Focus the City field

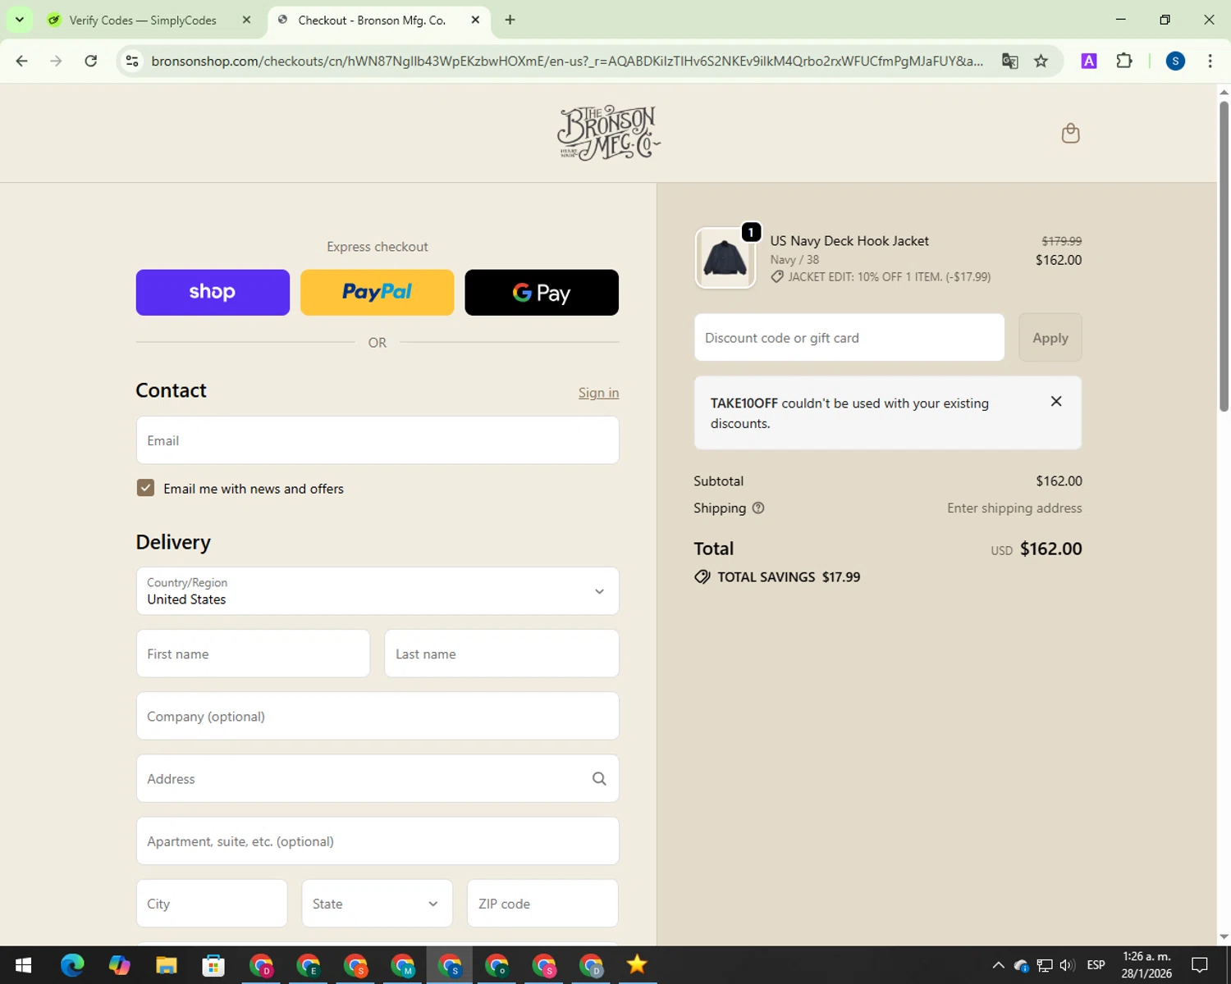click(x=212, y=904)
